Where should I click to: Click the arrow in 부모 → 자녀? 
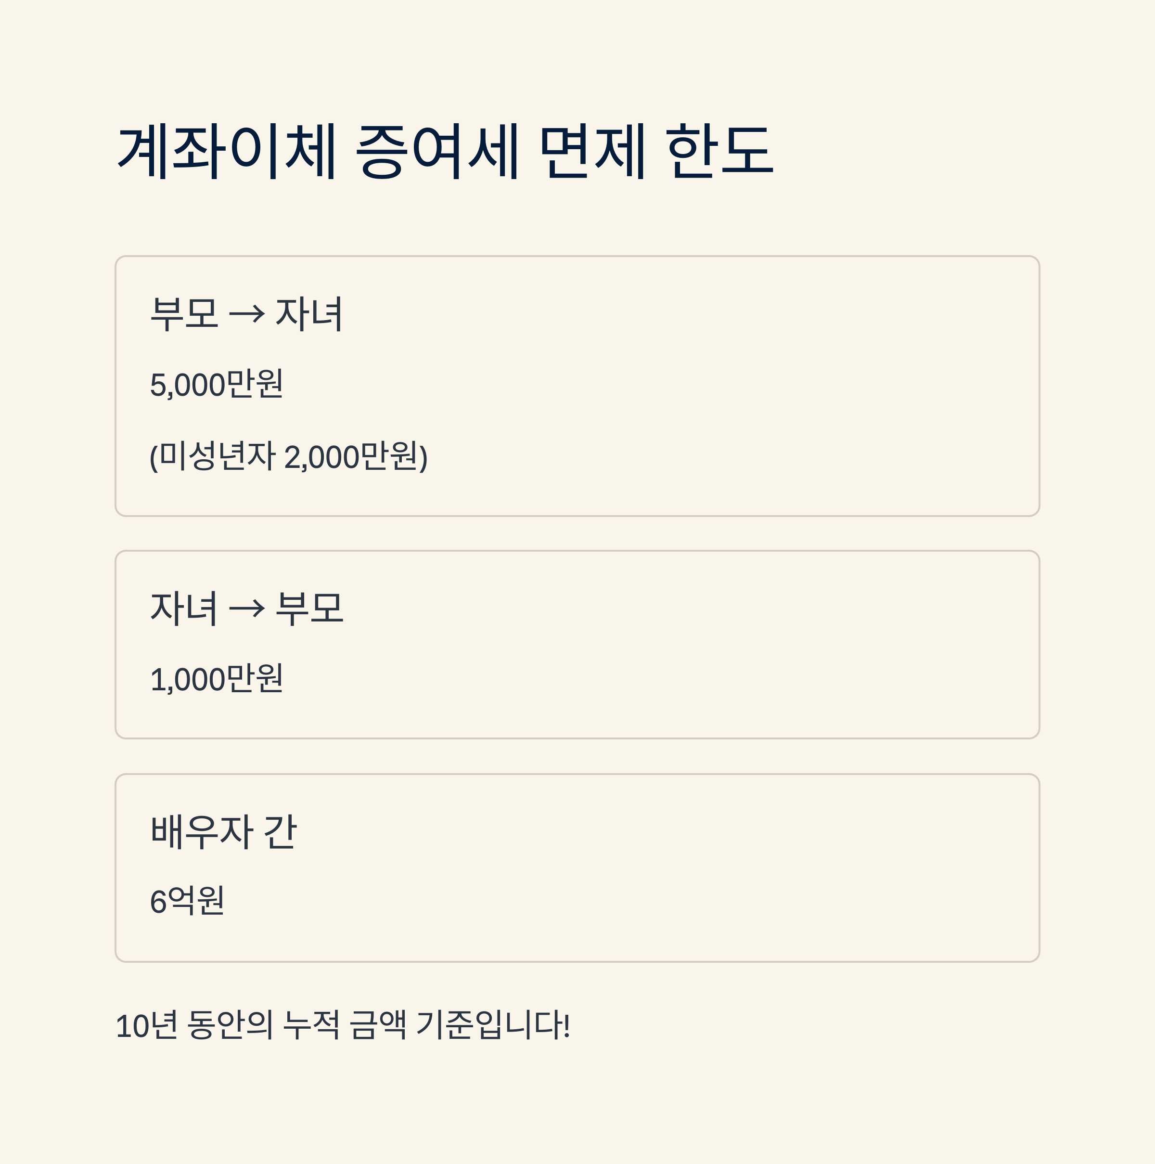click(x=247, y=314)
